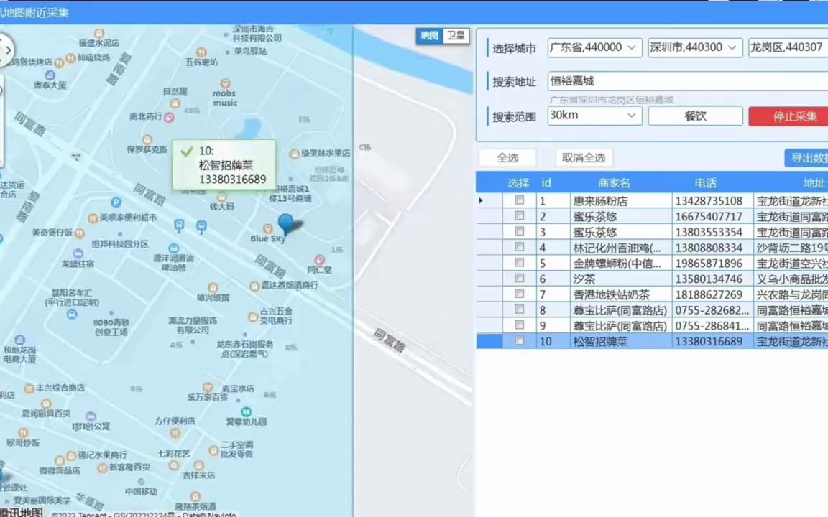Switch to the 卫星 satellite view tab
Image resolution: width=828 pixels, height=517 pixels.
point(456,35)
